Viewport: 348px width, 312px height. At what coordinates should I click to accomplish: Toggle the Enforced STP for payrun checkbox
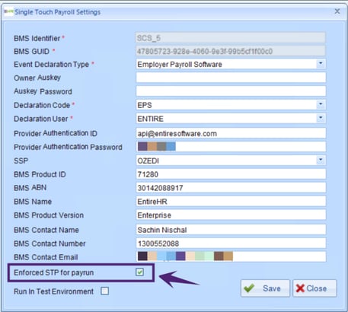[x=139, y=272]
